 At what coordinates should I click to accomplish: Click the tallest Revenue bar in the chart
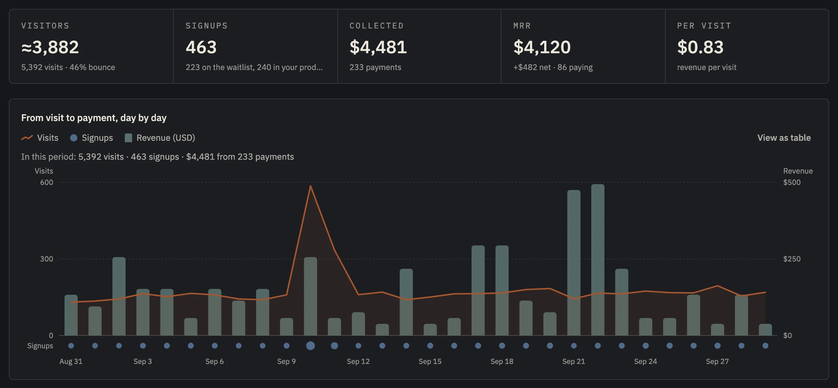[598, 260]
